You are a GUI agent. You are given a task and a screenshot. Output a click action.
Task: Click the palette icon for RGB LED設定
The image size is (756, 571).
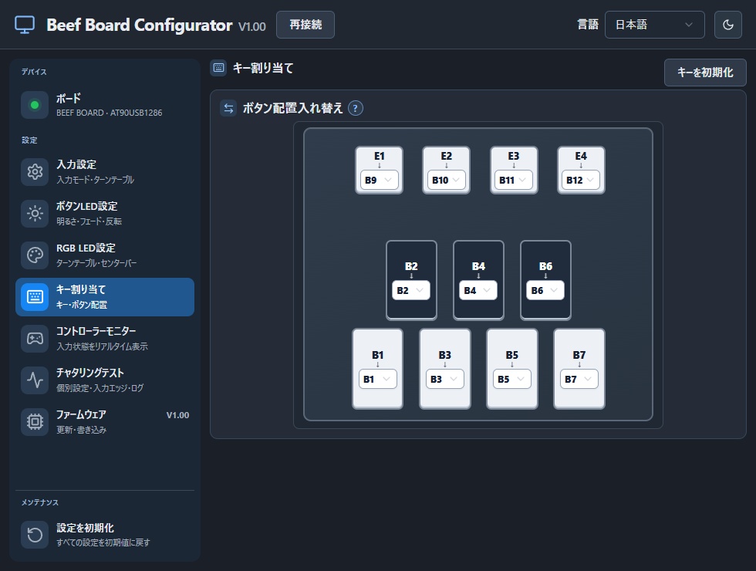35,255
